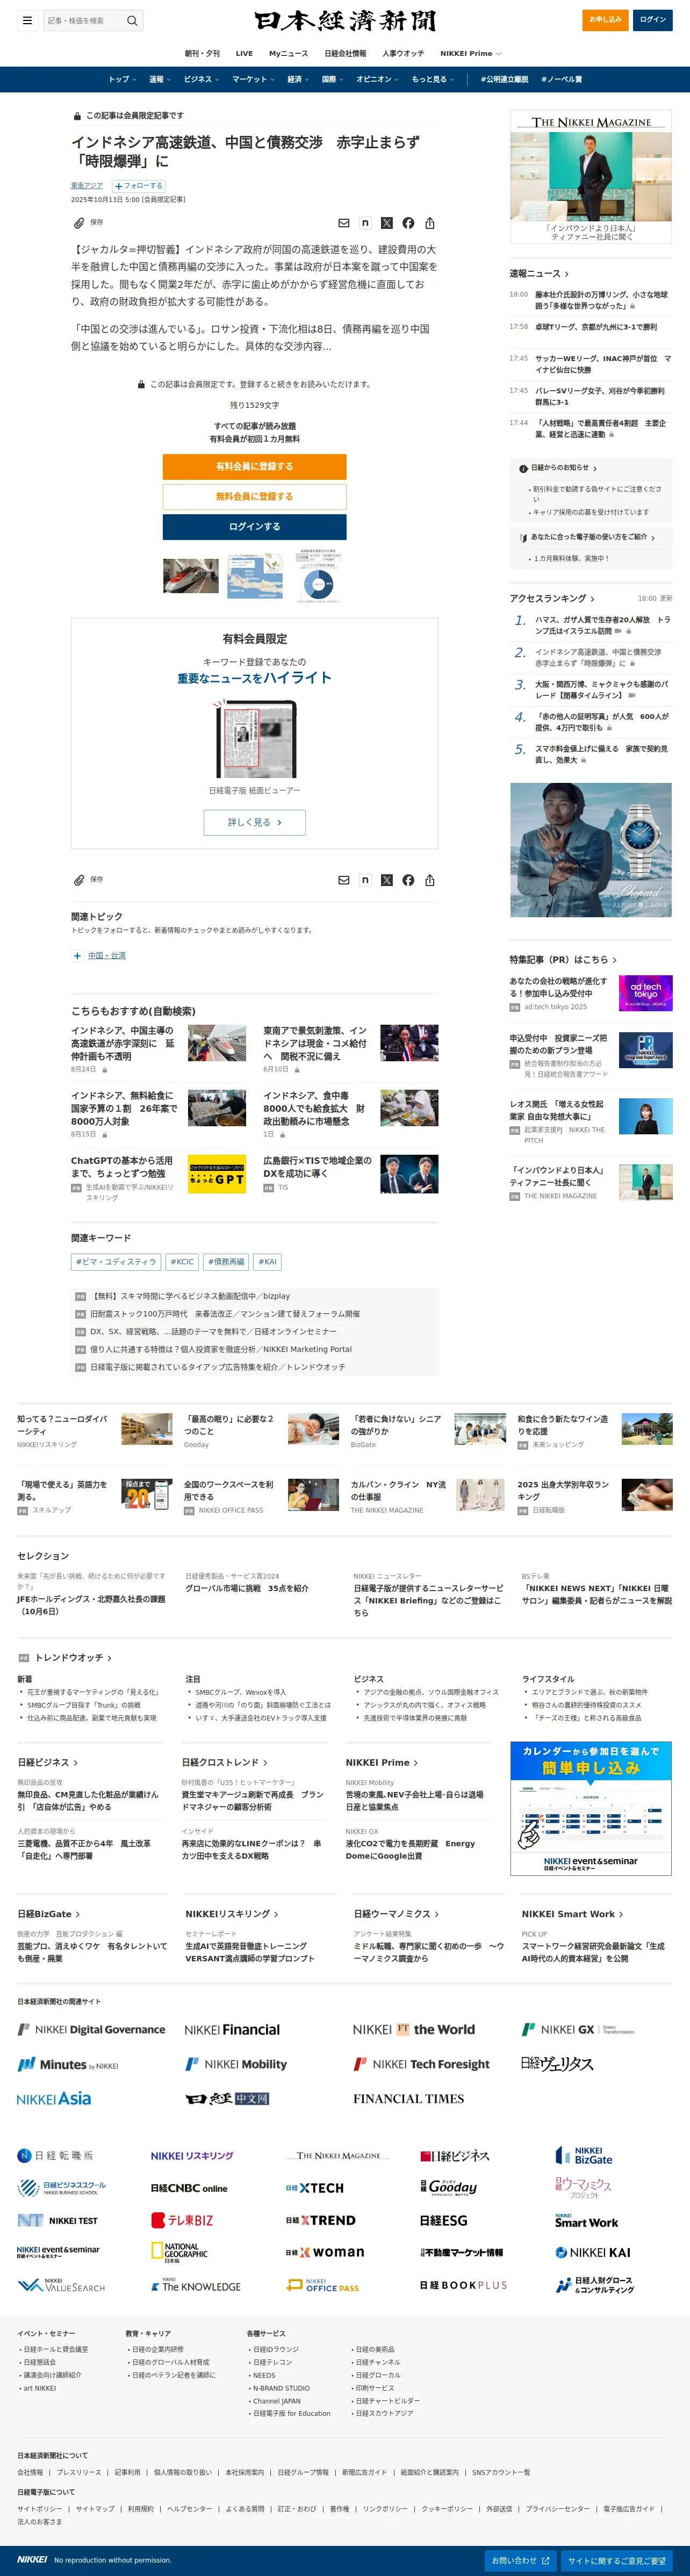Open the red train photo thumbnail
Viewport: 690px width, 2576px height.
(191, 577)
